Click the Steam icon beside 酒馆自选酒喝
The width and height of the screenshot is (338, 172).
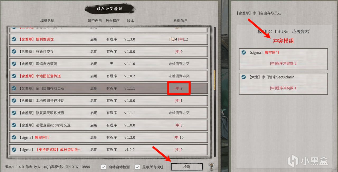pos(14,64)
